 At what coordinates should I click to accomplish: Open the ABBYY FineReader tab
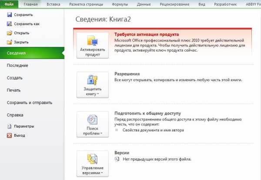pyautogui.click(x=253, y=4)
